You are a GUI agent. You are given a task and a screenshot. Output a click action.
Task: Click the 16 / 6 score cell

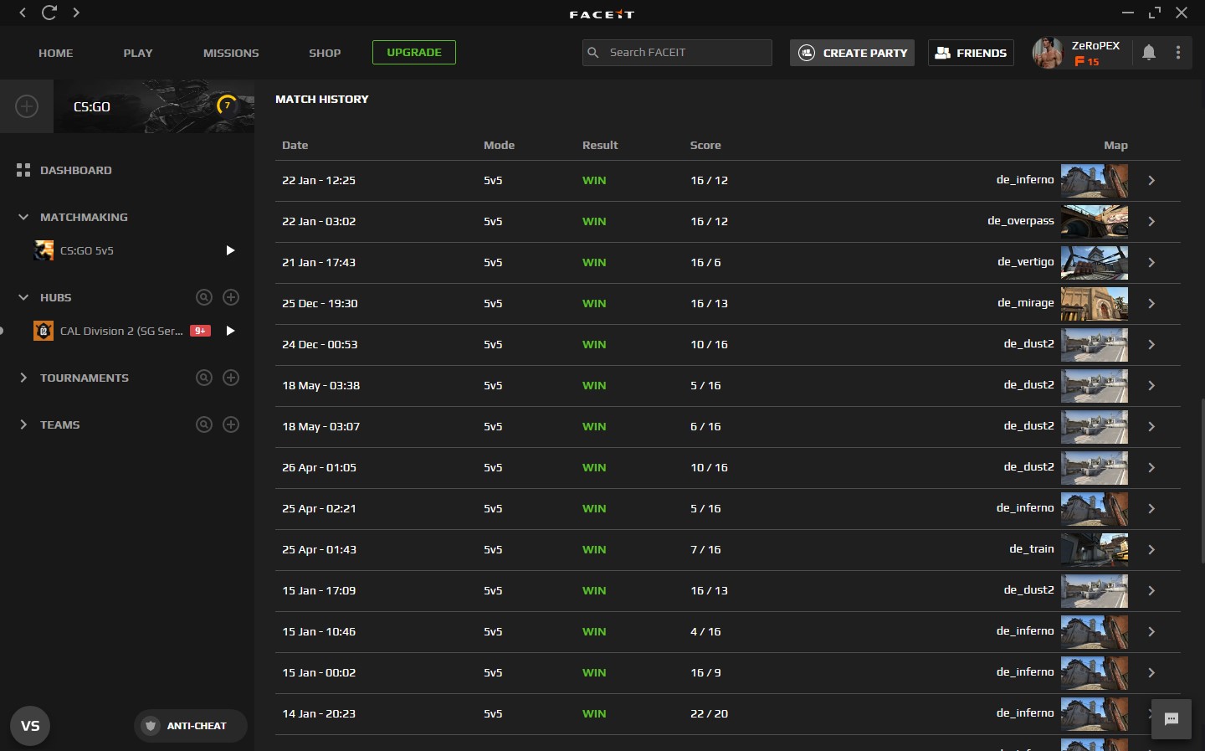click(705, 262)
